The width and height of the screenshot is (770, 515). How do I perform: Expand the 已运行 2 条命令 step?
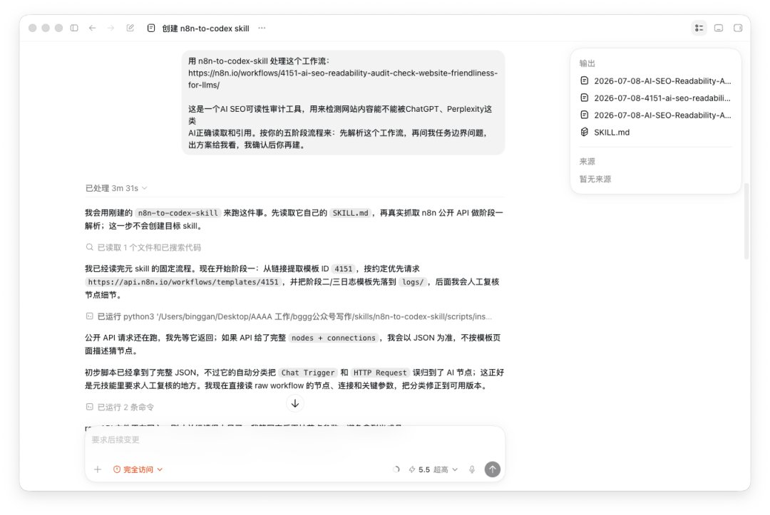pos(120,407)
